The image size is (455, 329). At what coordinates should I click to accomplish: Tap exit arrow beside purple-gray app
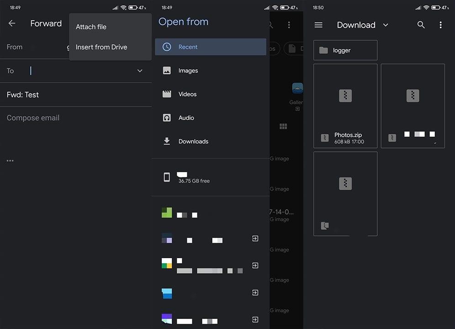(255, 239)
